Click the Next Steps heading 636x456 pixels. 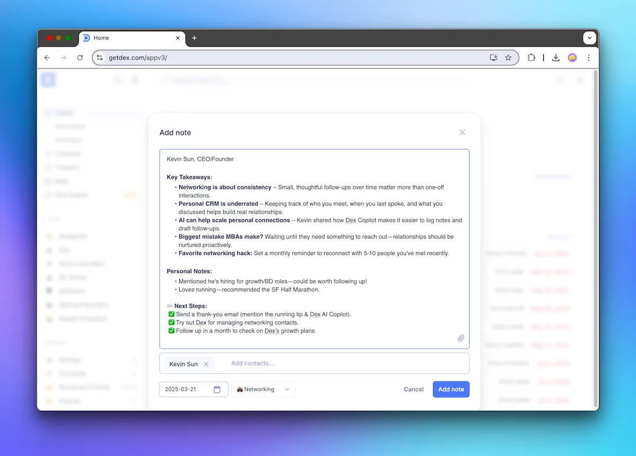[191, 306]
